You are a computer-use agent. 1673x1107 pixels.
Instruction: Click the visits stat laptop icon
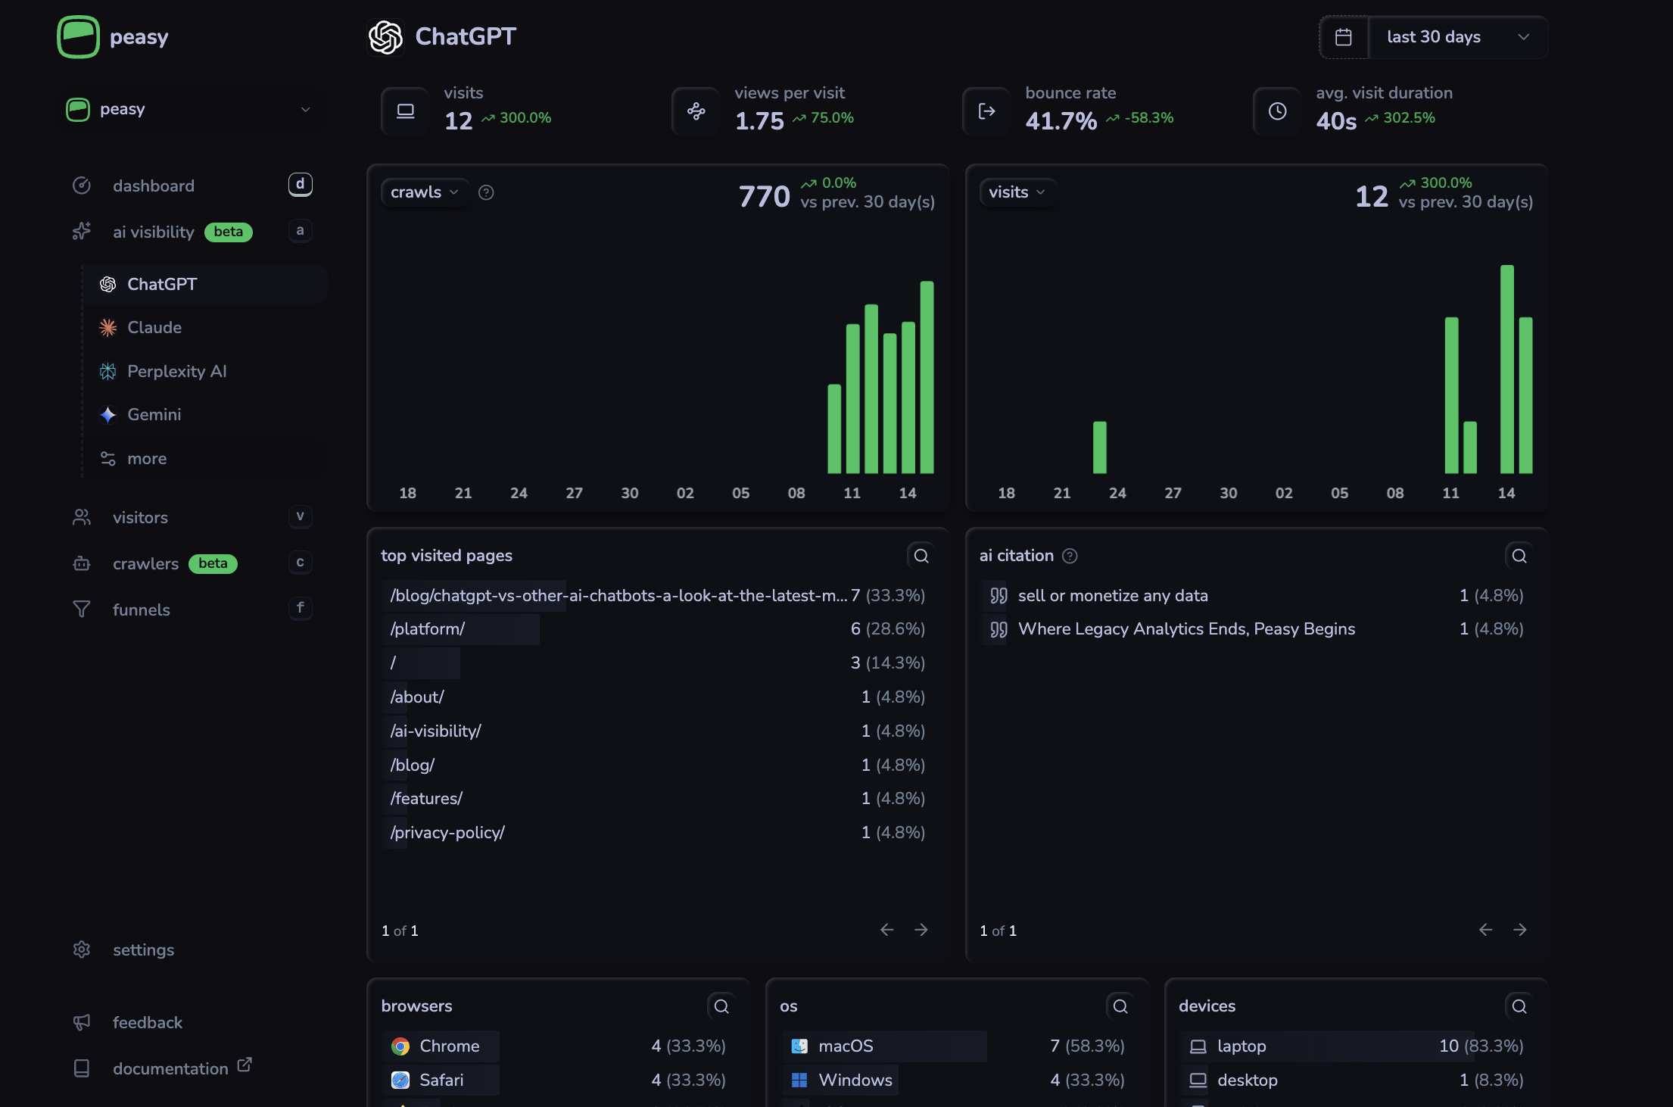pos(406,111)
